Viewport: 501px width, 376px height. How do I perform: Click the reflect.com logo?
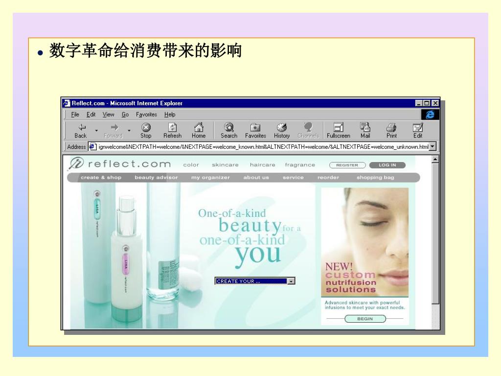coord(120,164)
